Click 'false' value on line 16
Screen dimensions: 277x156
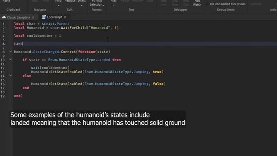click(x=158, y=84)
